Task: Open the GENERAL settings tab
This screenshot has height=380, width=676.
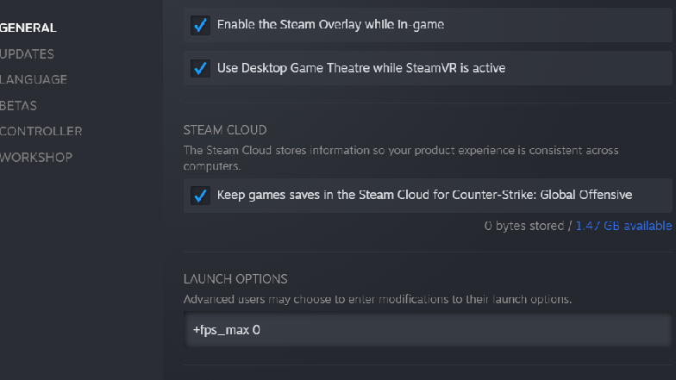Action: 28,28
